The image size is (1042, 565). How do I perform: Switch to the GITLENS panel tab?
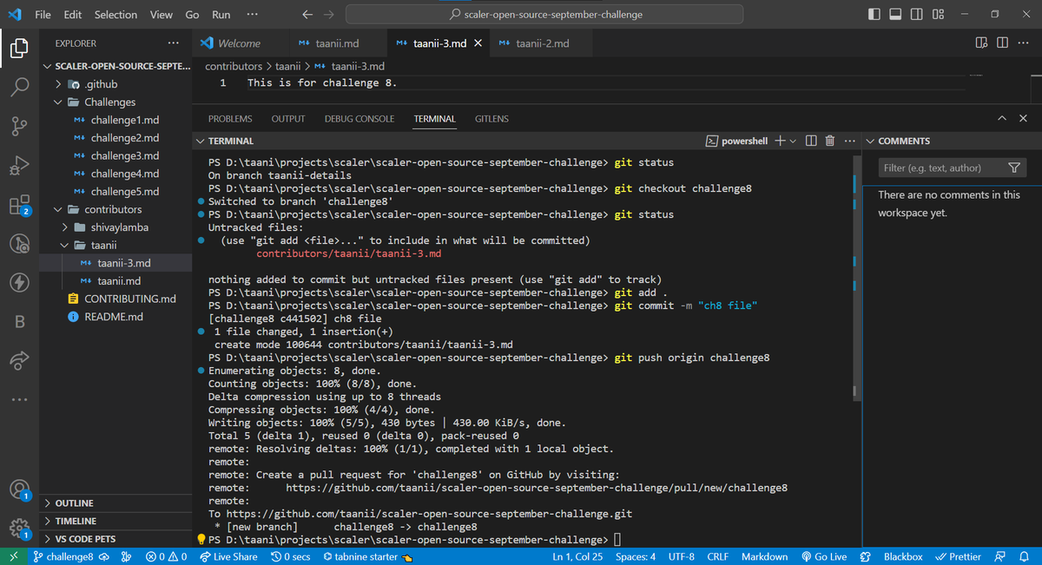491,119
